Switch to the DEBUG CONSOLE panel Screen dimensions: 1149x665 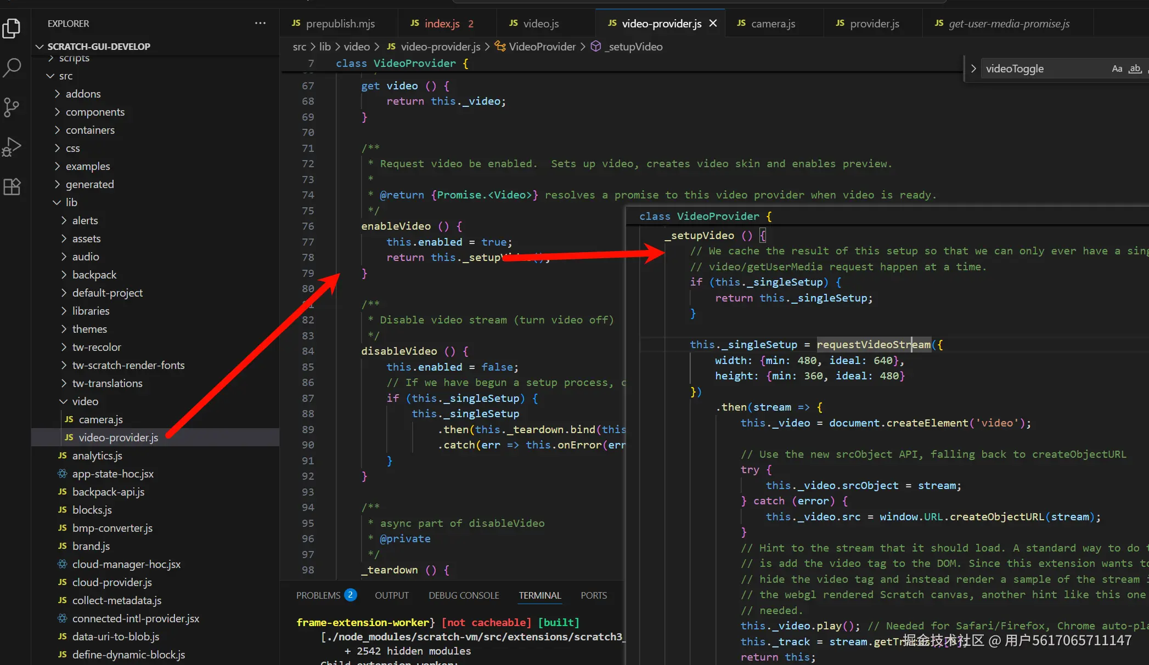(464, 595)
